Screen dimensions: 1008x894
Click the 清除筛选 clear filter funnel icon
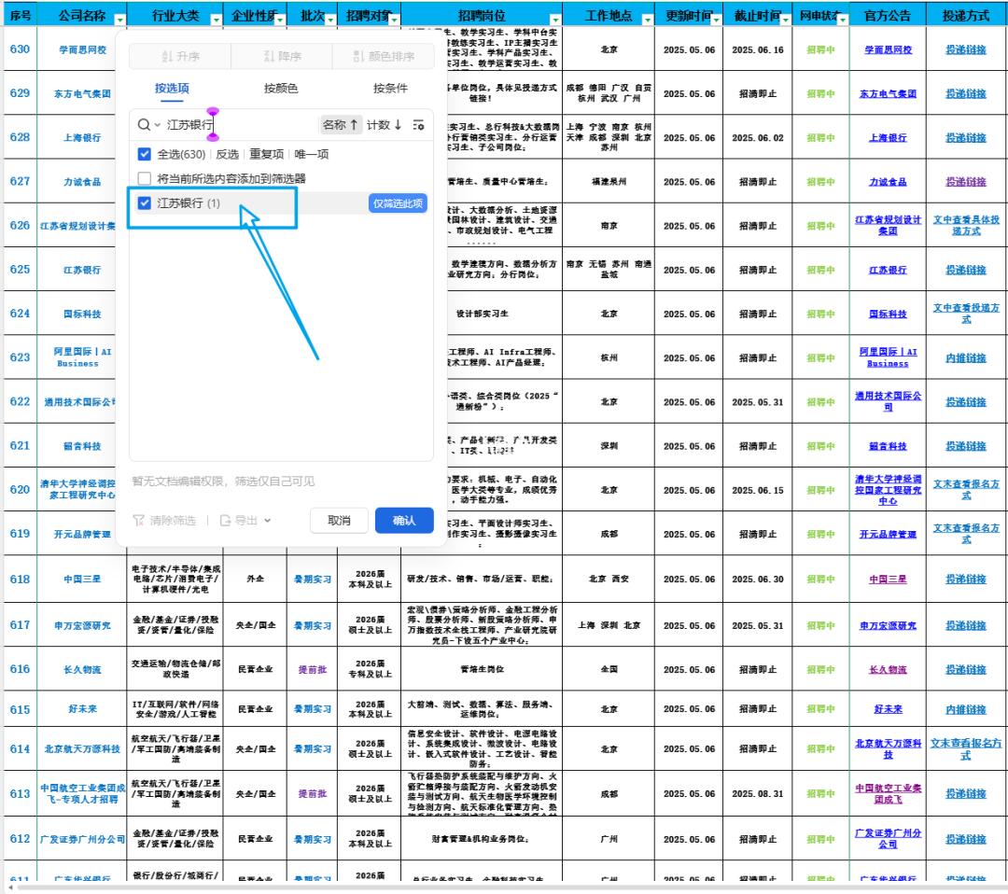click(138, 521)
